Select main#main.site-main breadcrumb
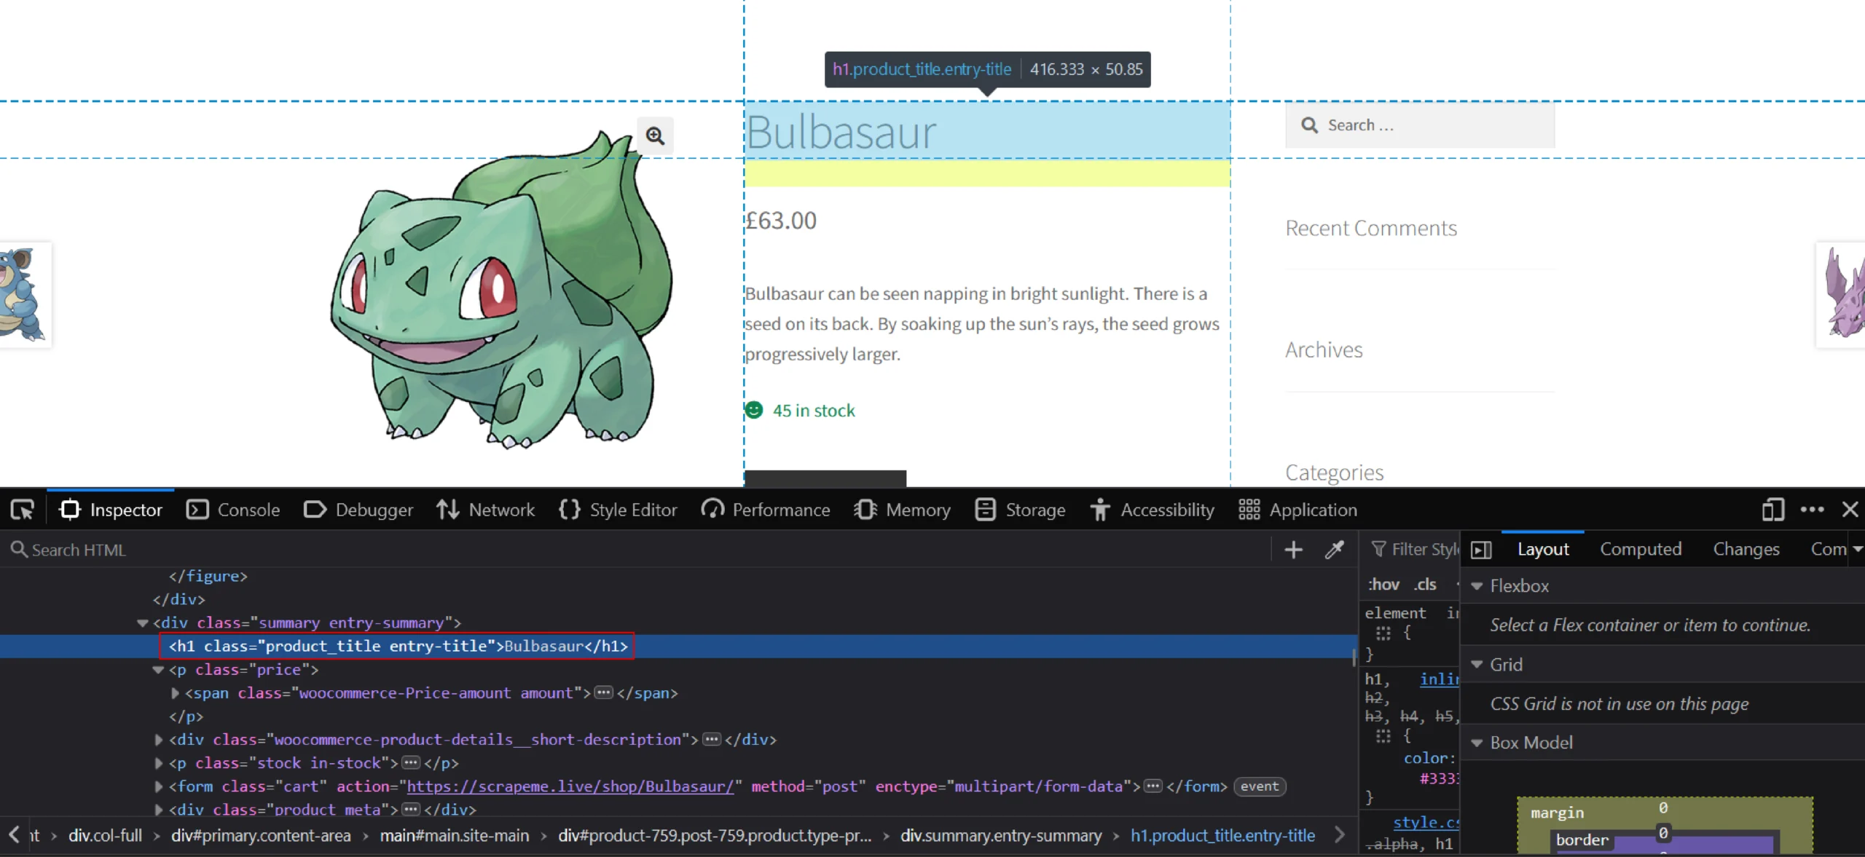Image resolution: width=1865 pixels, height=857 pixels. pyautogui.click(x=455, y=836)
